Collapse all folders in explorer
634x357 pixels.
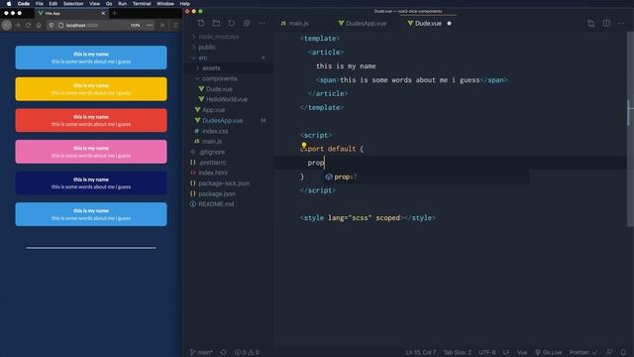click(x=247, y=23)
